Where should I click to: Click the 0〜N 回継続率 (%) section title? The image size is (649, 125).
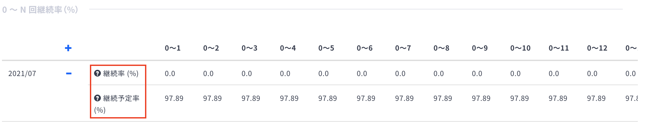coord(40,10)
